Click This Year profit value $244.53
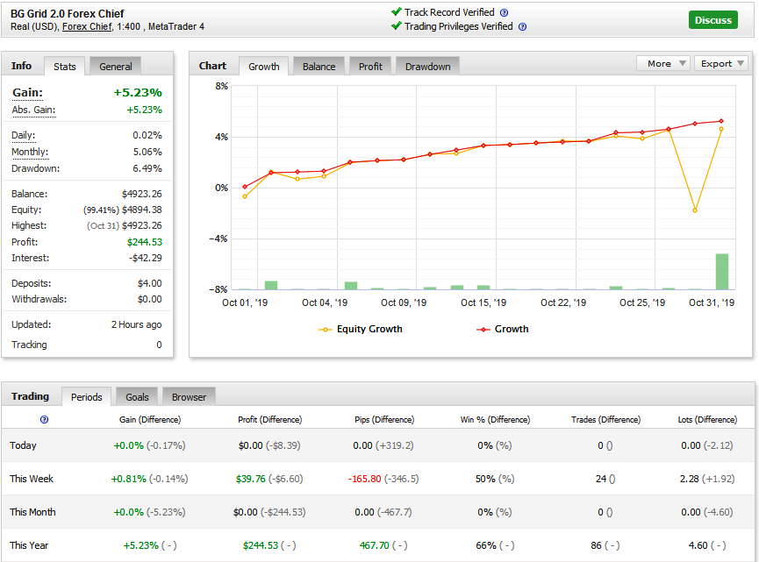The height and width of the screenshot is (562, 759). point(261,545)
